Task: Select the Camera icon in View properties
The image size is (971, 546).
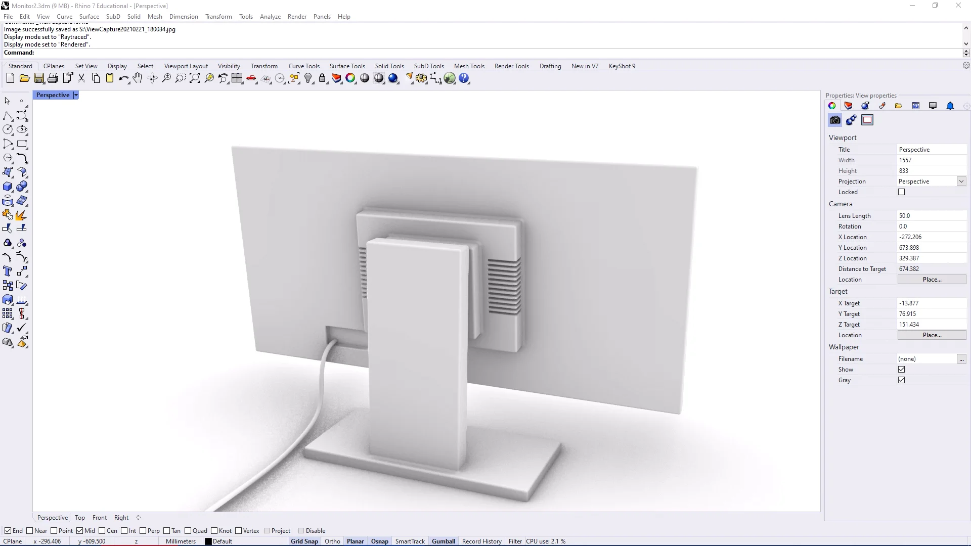Action: coord(834,120)
